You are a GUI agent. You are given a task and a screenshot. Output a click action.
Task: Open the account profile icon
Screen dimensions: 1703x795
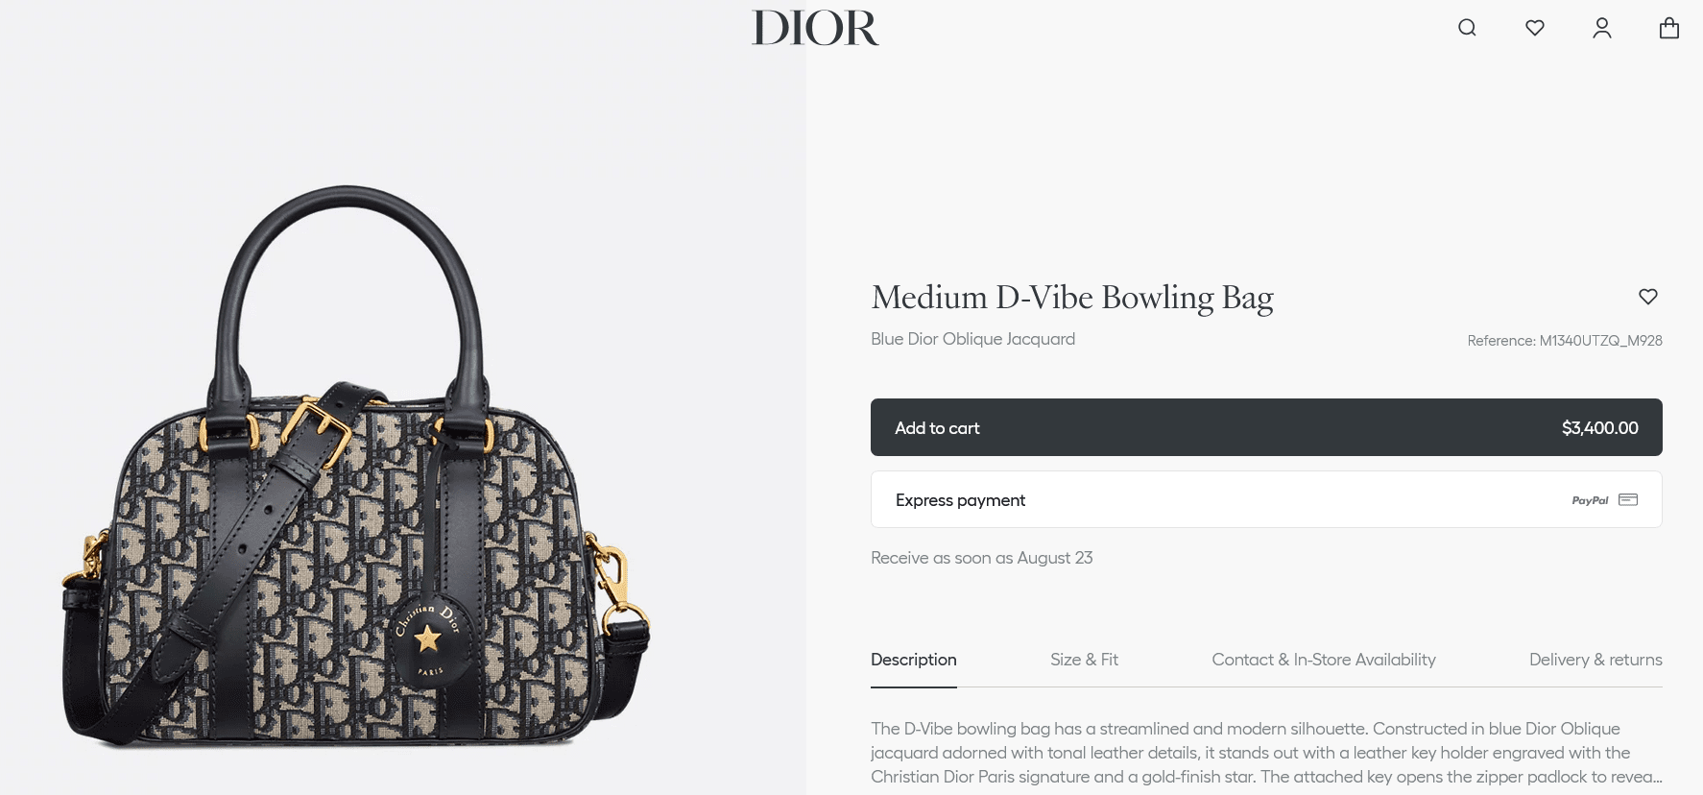coord(1602,28)
